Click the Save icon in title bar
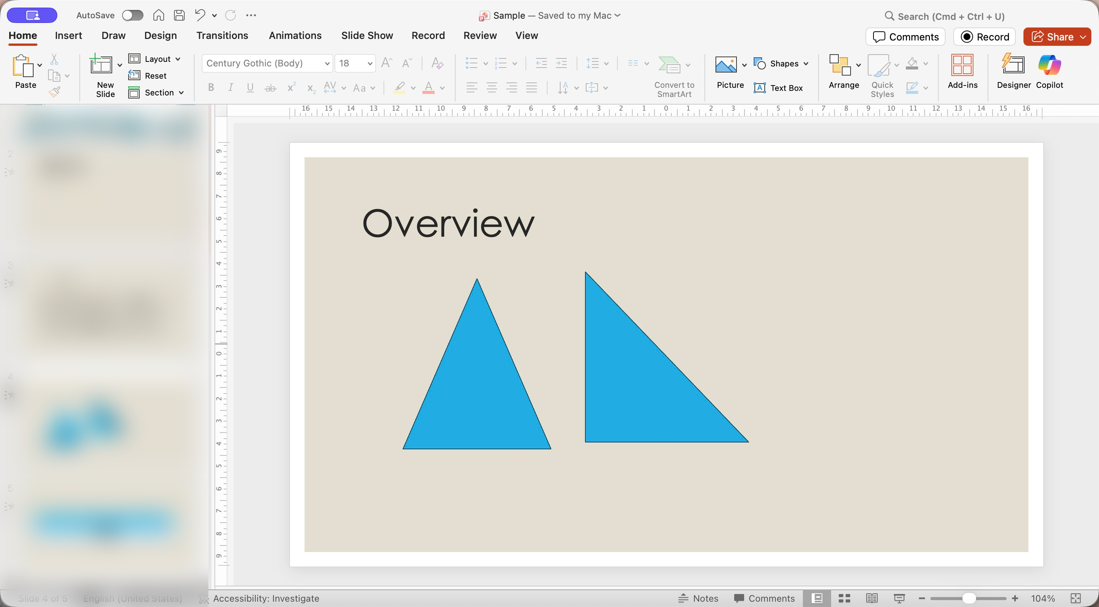Image resolution: width=1099 pixels, height=607 pixels. 179,15
